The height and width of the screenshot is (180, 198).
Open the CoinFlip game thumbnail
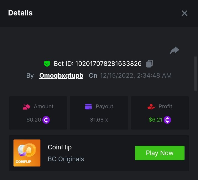pyautogui.click(x=27, y=153)
